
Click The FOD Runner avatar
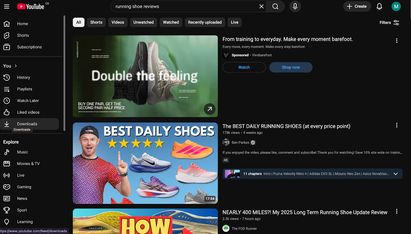click(x=226, y=228)
